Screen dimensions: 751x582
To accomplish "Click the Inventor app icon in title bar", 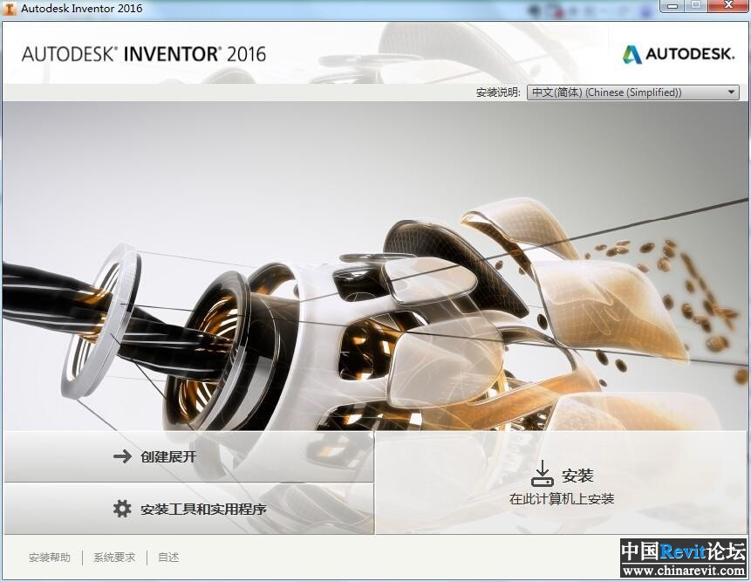I will [x=9, y=8].
